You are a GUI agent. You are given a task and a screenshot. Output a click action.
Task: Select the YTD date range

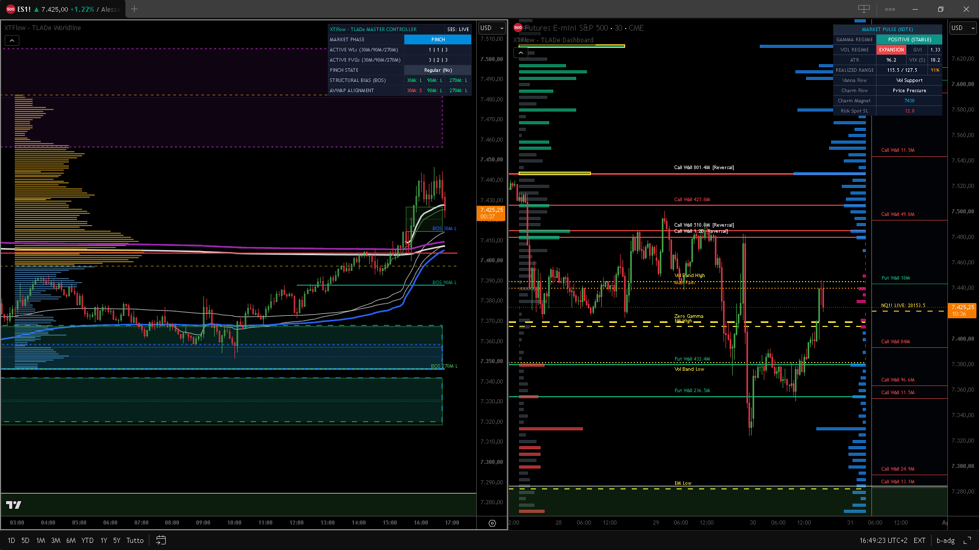click(88, 540)
